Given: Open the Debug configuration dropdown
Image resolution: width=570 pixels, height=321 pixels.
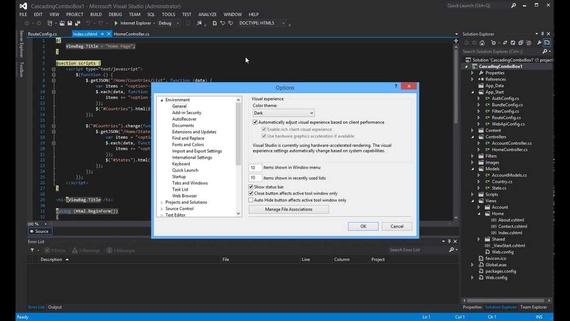Looking at the screenshot, I should coord(169,23).
